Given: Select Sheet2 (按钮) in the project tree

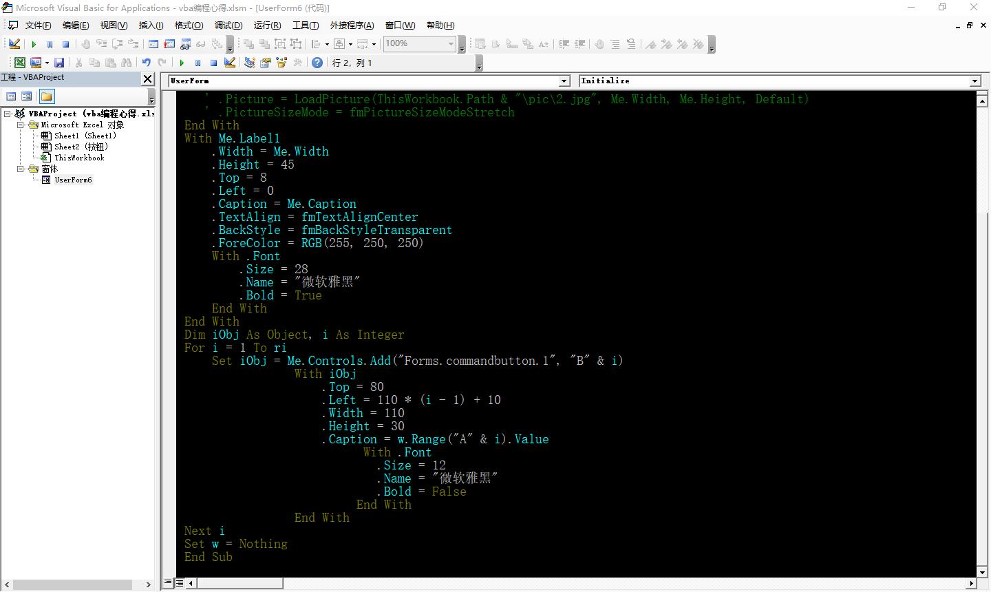Looking at the screenshot, I should click(81, 147).
